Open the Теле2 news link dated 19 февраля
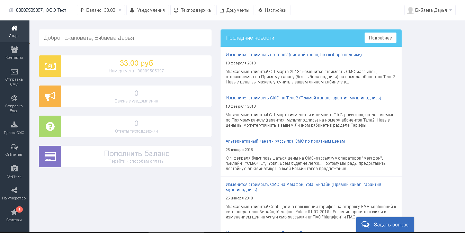This screenshot has width=465, height=233. (294, 54)
